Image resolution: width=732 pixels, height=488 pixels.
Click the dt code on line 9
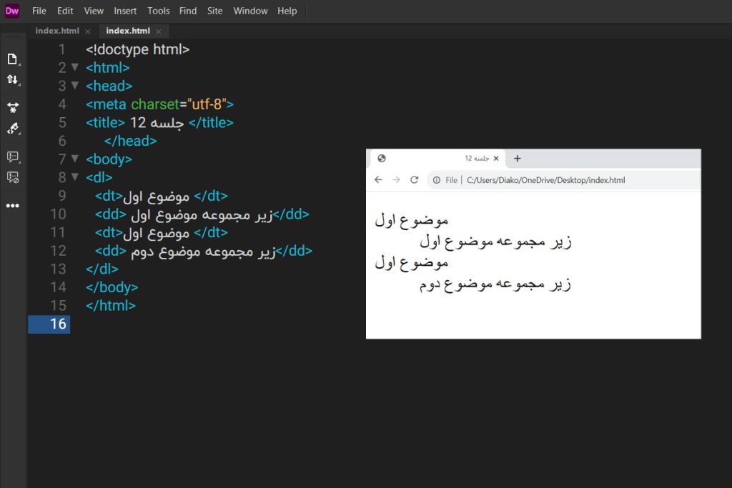coord(162,196)
